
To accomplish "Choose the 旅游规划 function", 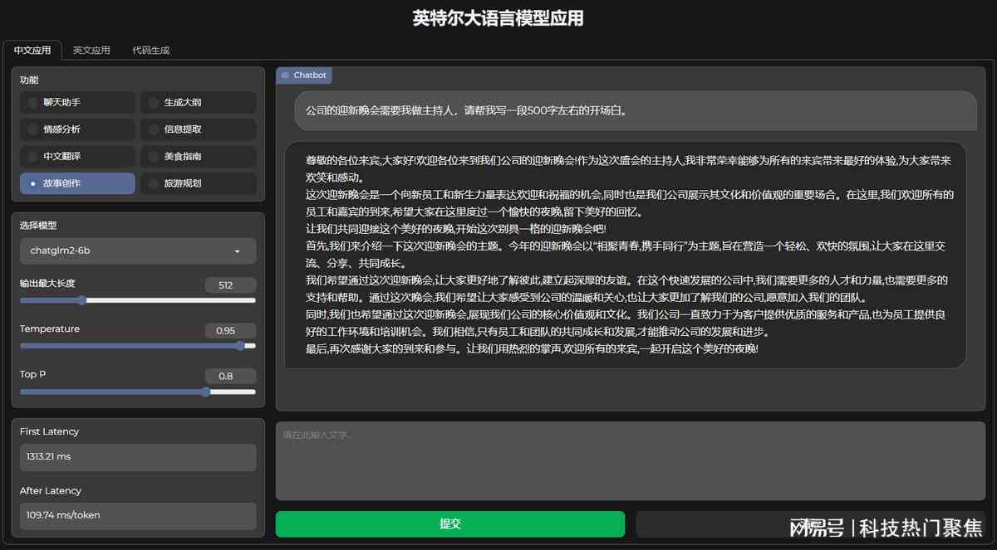I will 198,183.
